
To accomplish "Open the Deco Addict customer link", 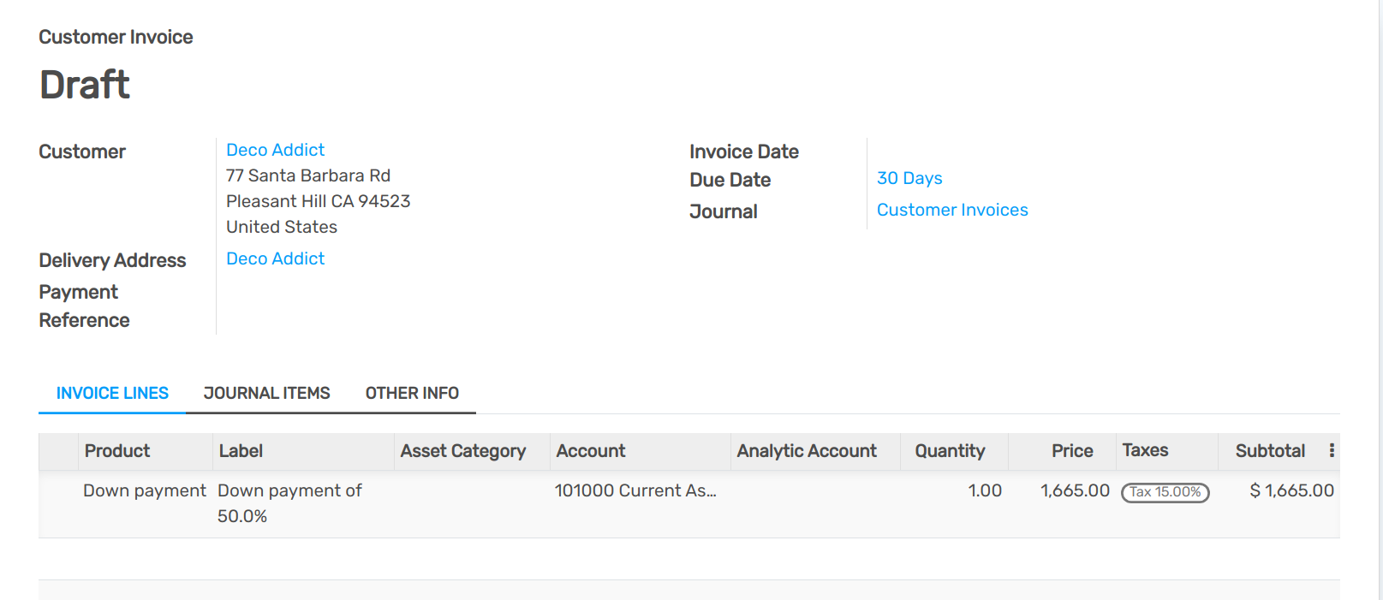I will tap(275, 150).
